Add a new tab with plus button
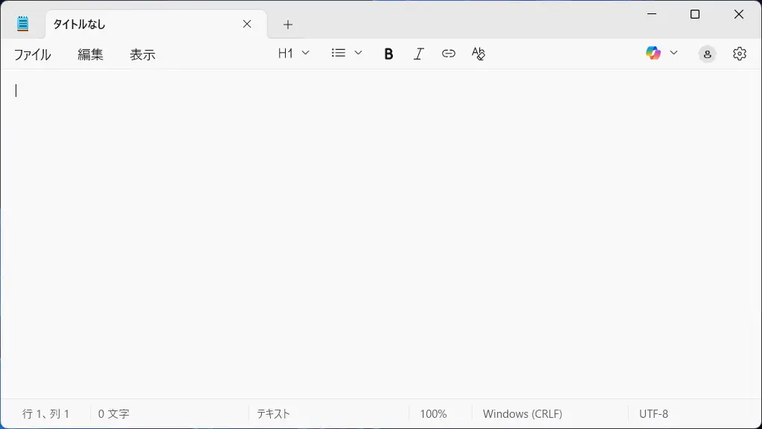The height and width of the screenshot is (429, 762). point(288,25)
